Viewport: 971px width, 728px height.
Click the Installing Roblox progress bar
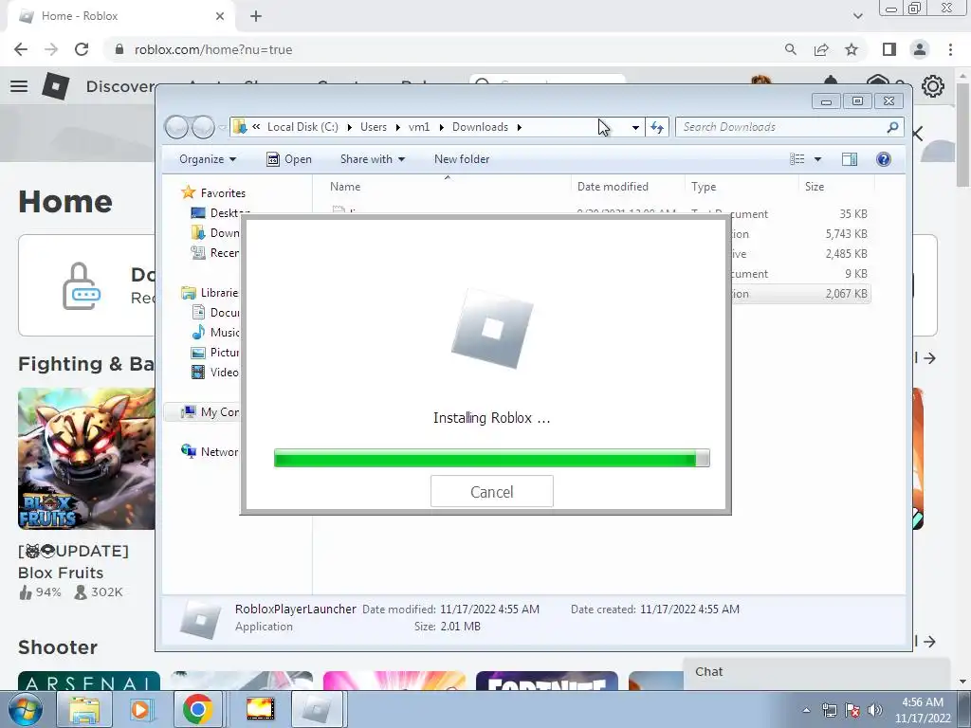click(492, 458)
